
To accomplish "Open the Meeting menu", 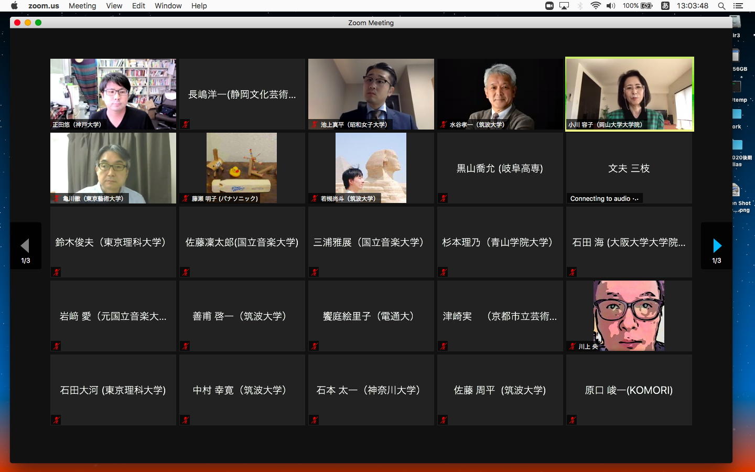I will (x=82, y=6).
